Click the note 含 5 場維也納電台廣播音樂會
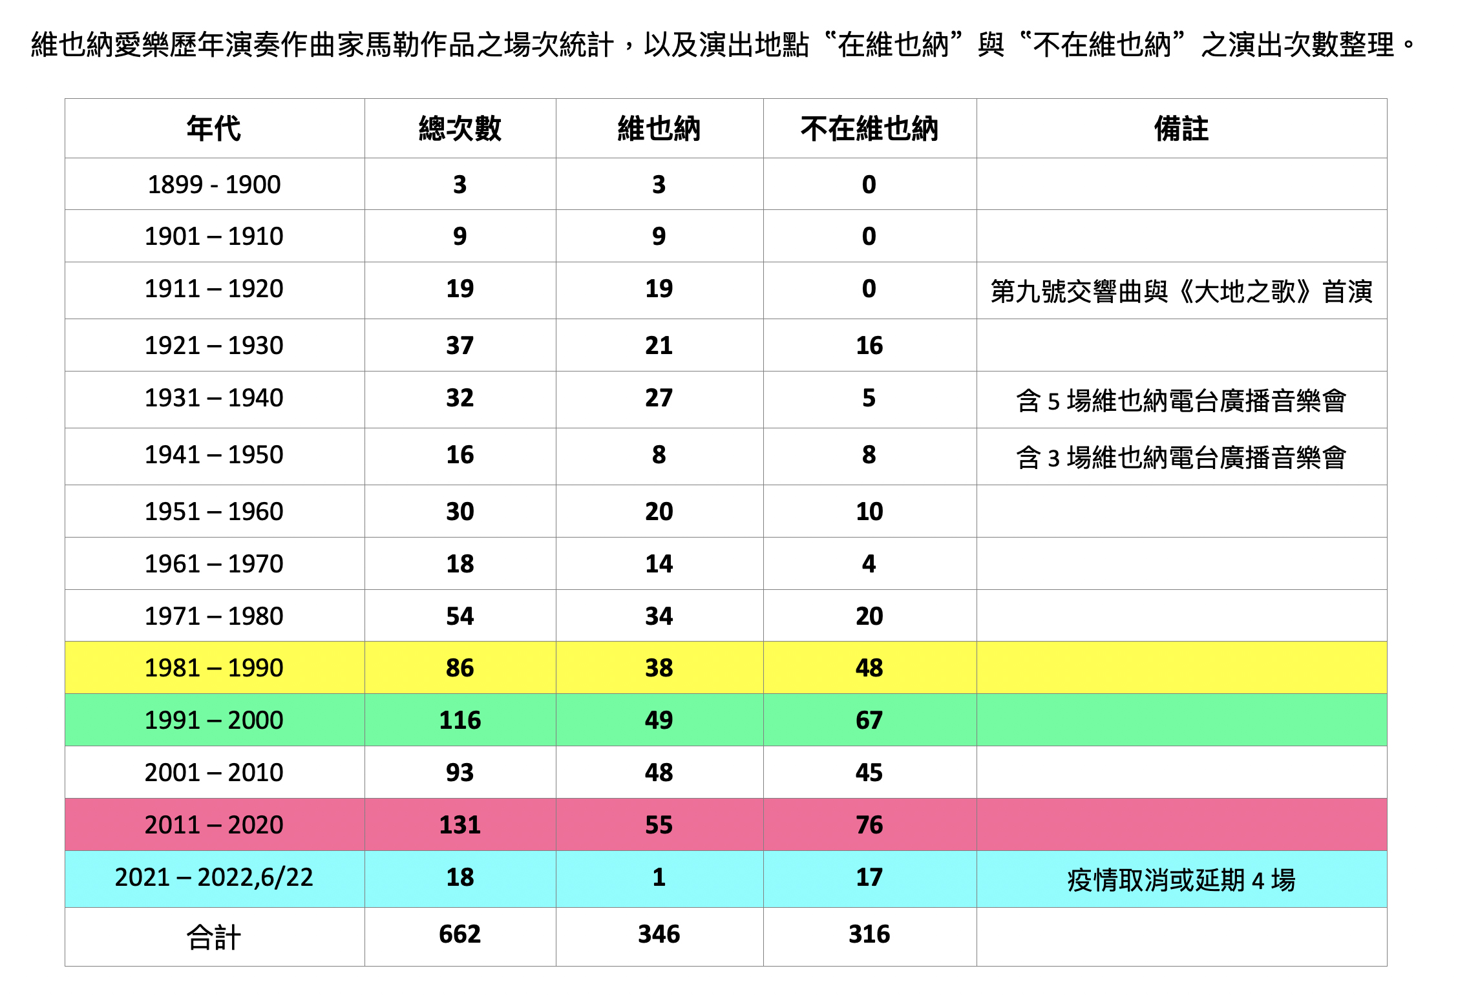The height and width of the screenshot is (995, 1458). point(1181,401)
